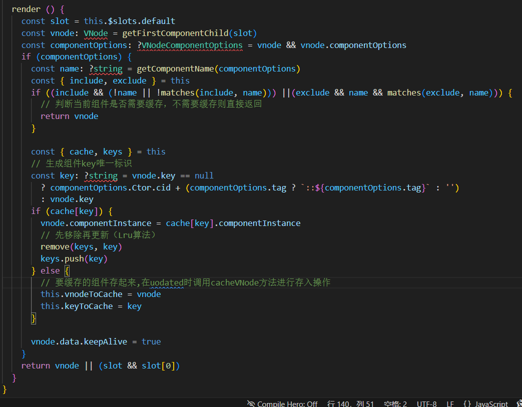Open the JavaScript language mode selector
Screen dimensions: 522x407
point(491,403)
